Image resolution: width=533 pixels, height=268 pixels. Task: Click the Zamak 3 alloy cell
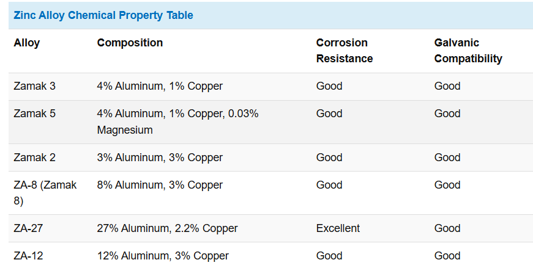[x=34, y=86]
